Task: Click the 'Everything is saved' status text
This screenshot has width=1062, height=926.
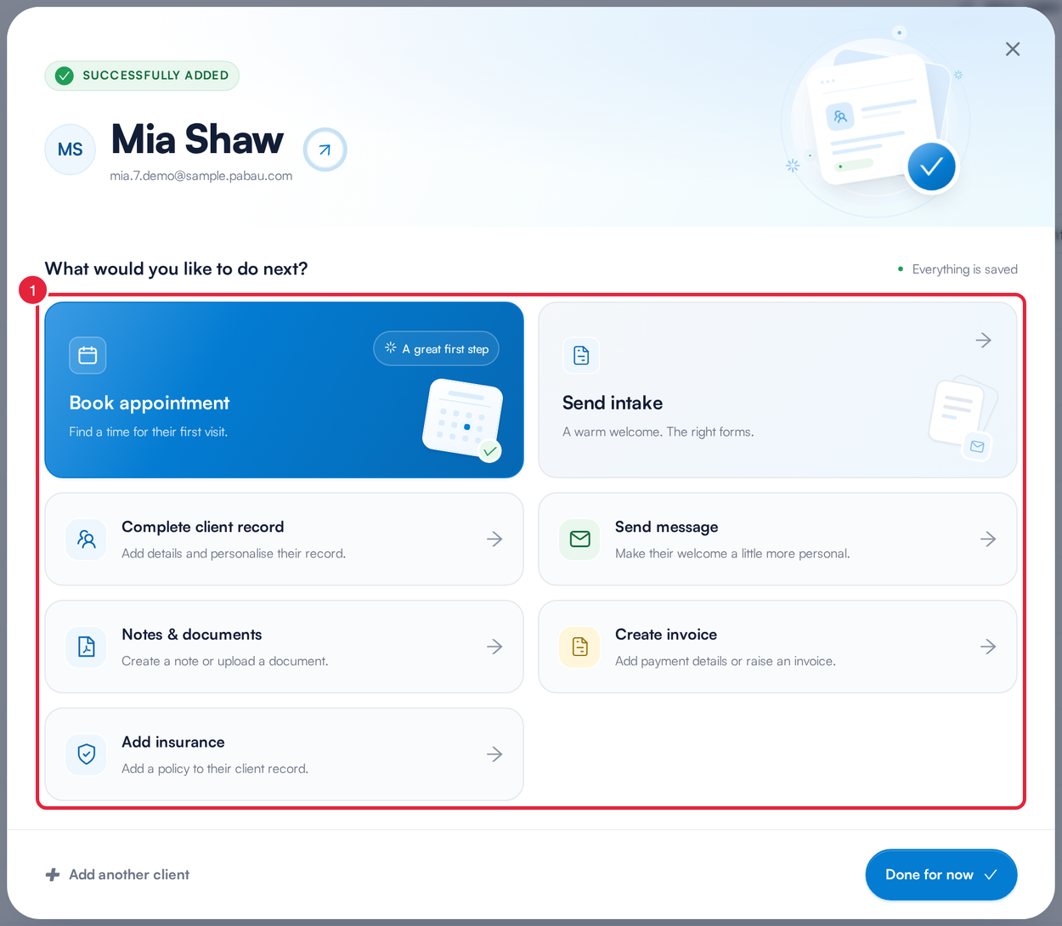Action: point(964,269)
